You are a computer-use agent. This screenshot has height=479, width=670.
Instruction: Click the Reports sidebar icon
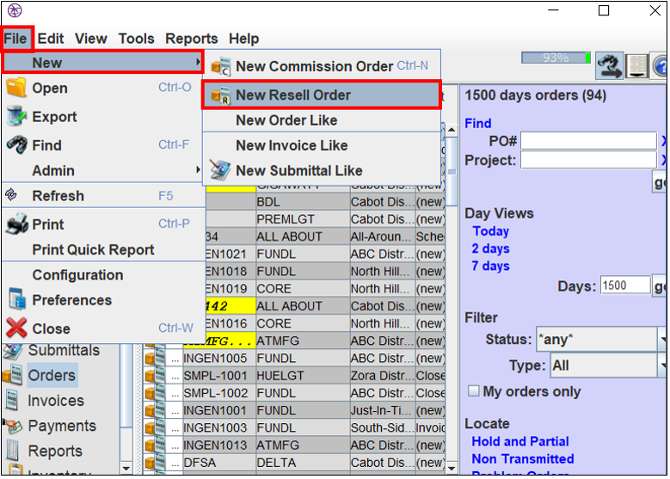[12, 451]
